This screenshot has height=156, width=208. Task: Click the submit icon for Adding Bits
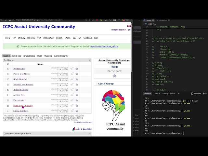point(72,95)
